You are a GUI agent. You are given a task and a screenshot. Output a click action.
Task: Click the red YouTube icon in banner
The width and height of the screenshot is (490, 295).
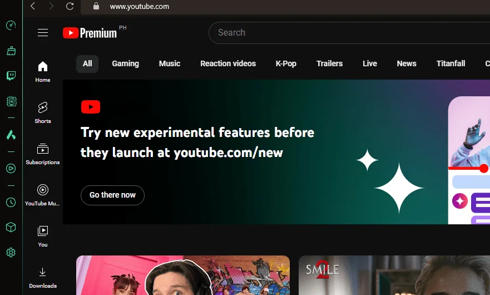pyautogui.click(x=91, y=107)
